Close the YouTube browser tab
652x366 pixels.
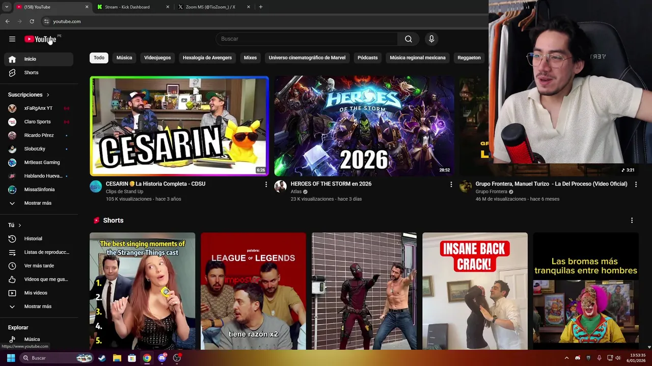click(87, 7)
